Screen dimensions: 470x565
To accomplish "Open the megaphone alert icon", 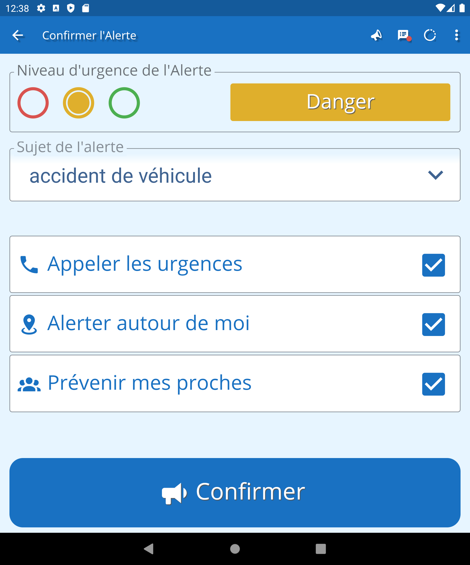I will point(376,35).
